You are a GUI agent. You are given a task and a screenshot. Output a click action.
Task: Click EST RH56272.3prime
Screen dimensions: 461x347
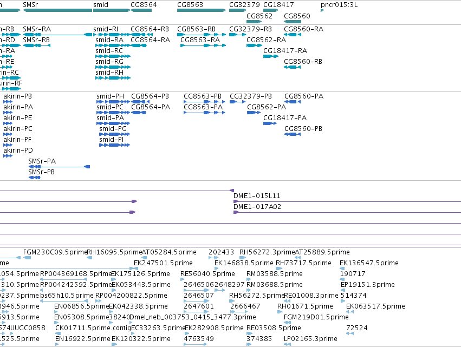pyautogui.click(x=267, y=252)
